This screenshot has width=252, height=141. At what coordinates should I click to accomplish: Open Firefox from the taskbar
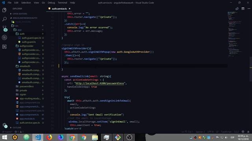49,137
